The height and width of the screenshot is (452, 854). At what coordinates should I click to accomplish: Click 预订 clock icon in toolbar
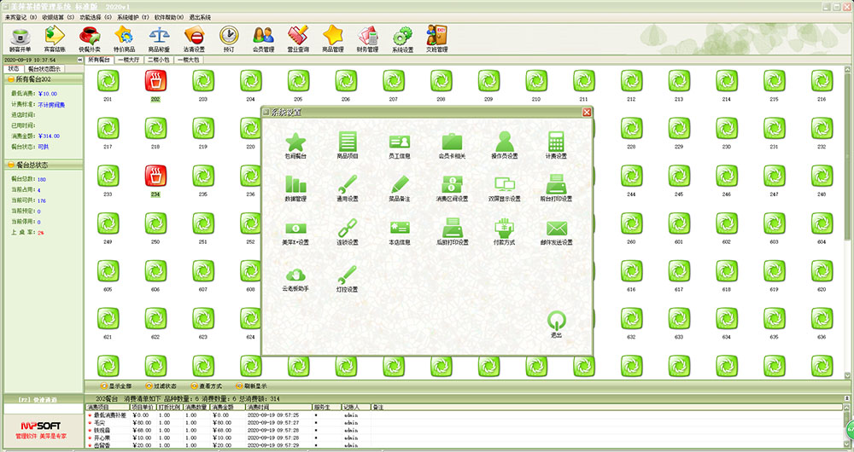click(229, 36)
